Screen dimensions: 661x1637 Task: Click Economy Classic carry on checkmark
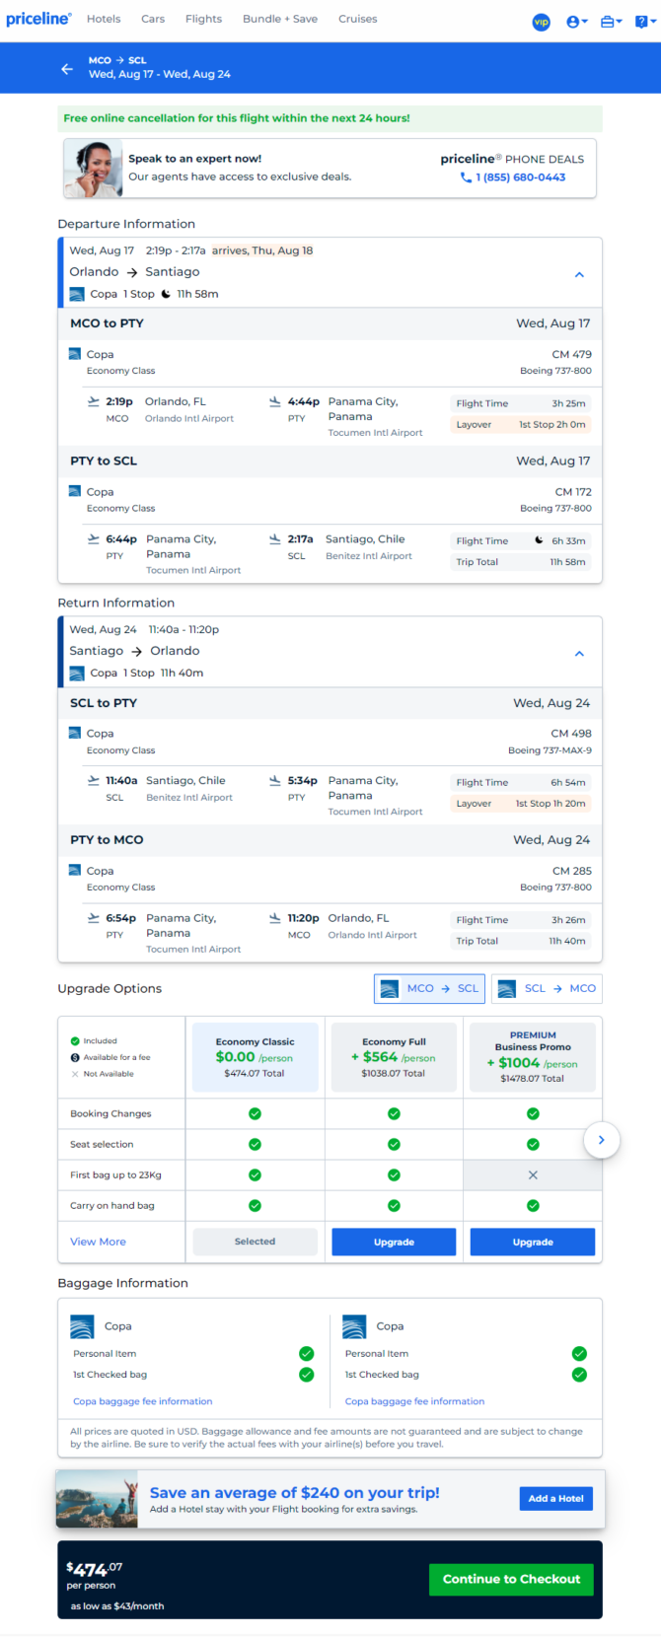pos(255,1205)
